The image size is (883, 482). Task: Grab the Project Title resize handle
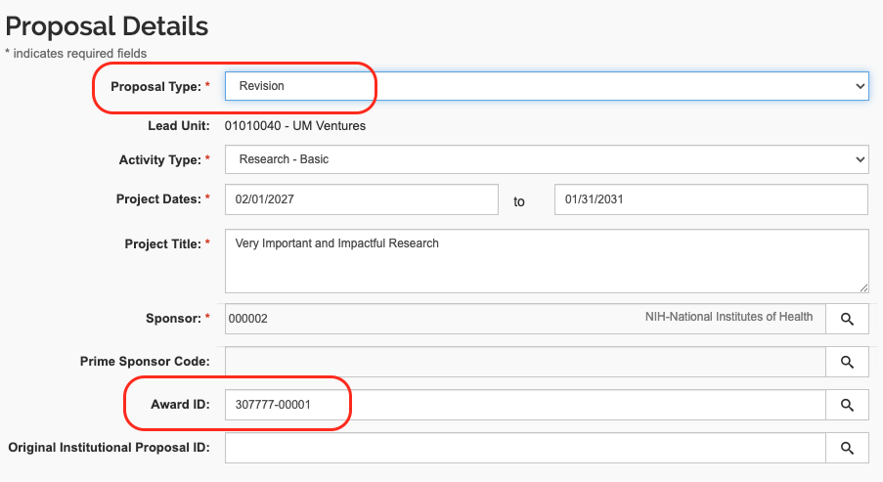pos(863,287)
